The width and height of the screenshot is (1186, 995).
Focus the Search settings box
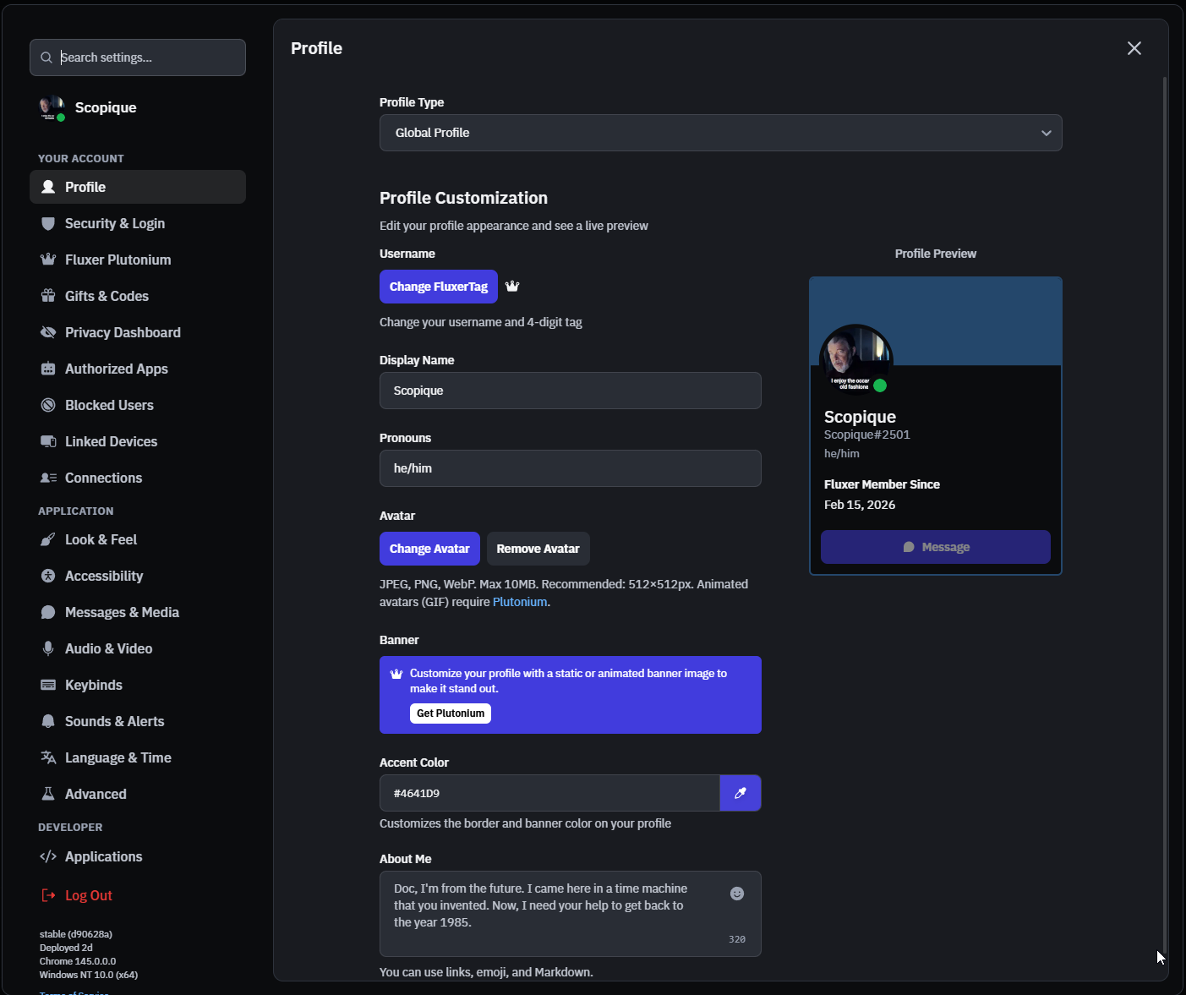[138, 57]
